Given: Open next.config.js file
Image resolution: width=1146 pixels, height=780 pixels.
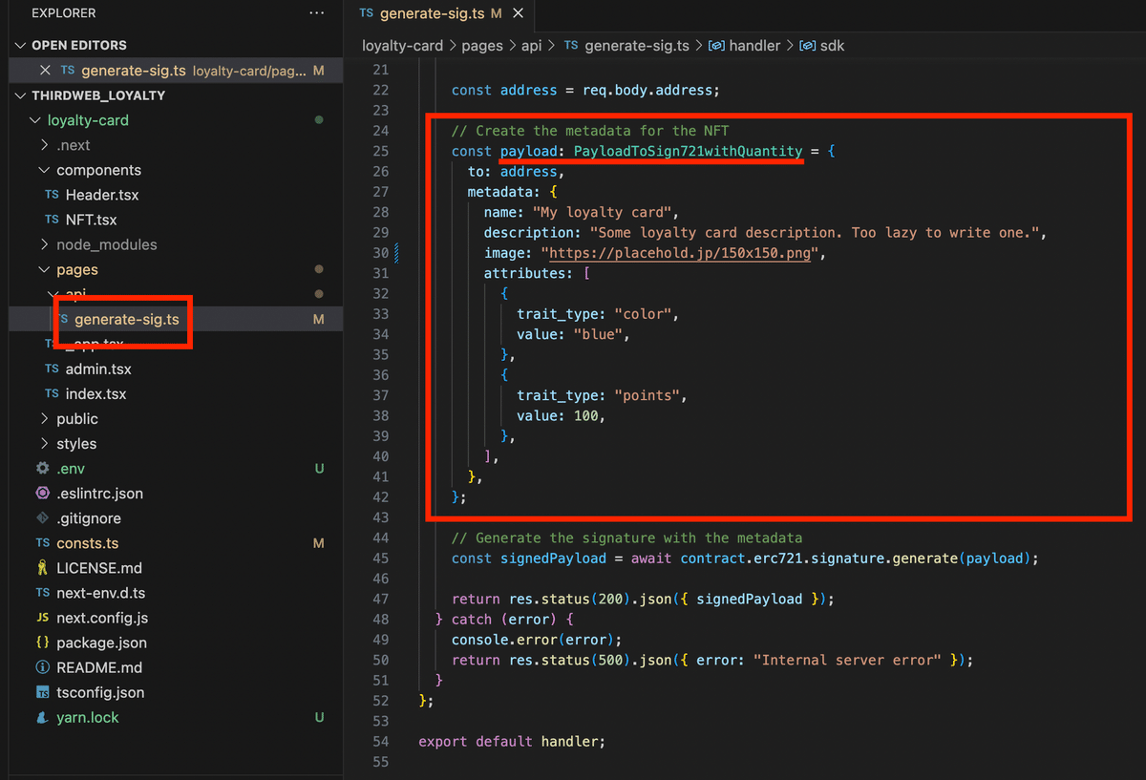Looking at the screenshot, I should (x=102, y=617).
